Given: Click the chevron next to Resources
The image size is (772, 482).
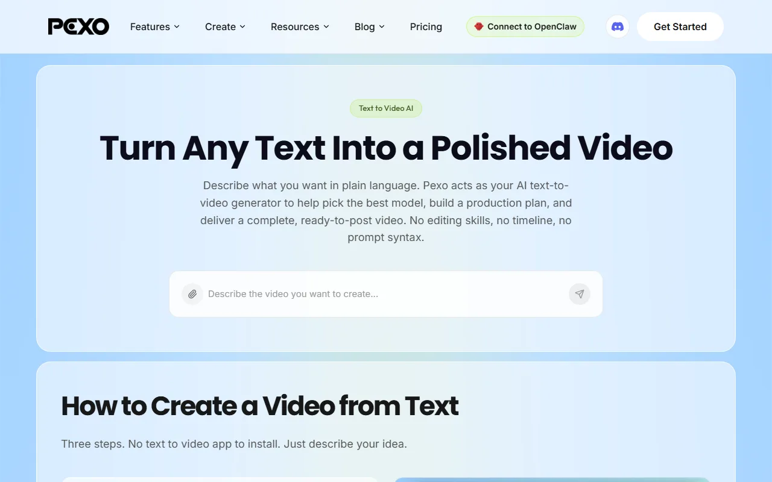Looking at the screenshot, I should (326, 27).
